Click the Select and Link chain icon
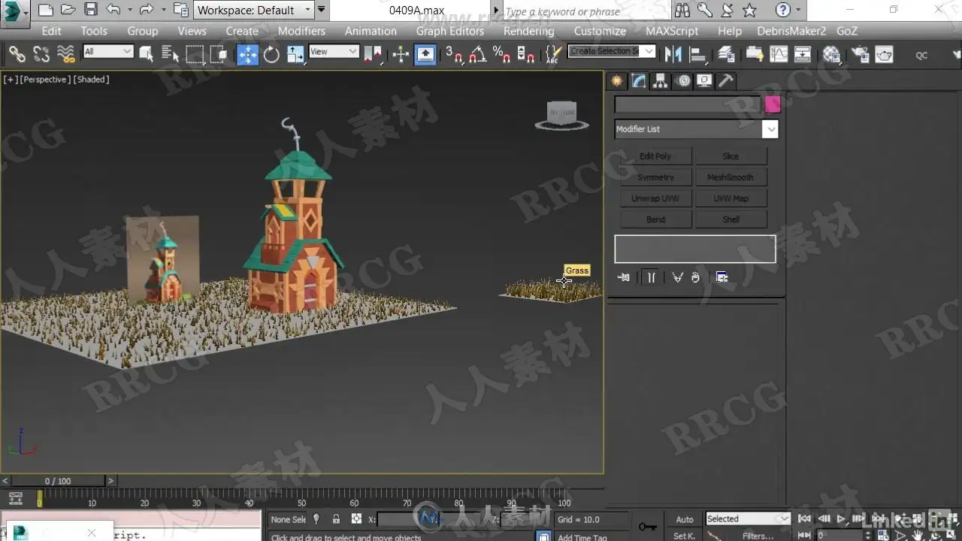Screen dimensions: 962x541 17,54
